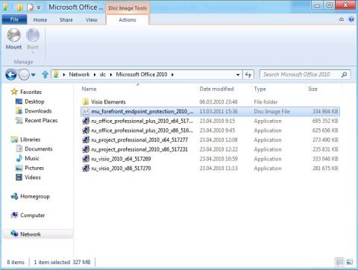
Task: Select ru_visio_2010_x64_517269 file icon
Action: pyautogui.click(x=86, y=159)
